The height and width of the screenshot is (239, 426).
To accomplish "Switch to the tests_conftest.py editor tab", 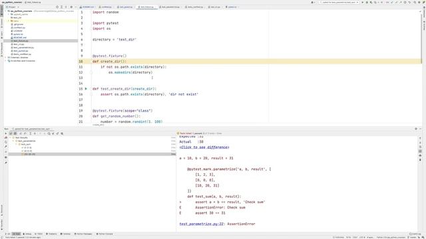I will (x=194, y=7).
